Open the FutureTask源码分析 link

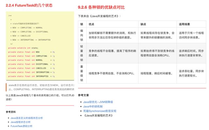(22, 126)
